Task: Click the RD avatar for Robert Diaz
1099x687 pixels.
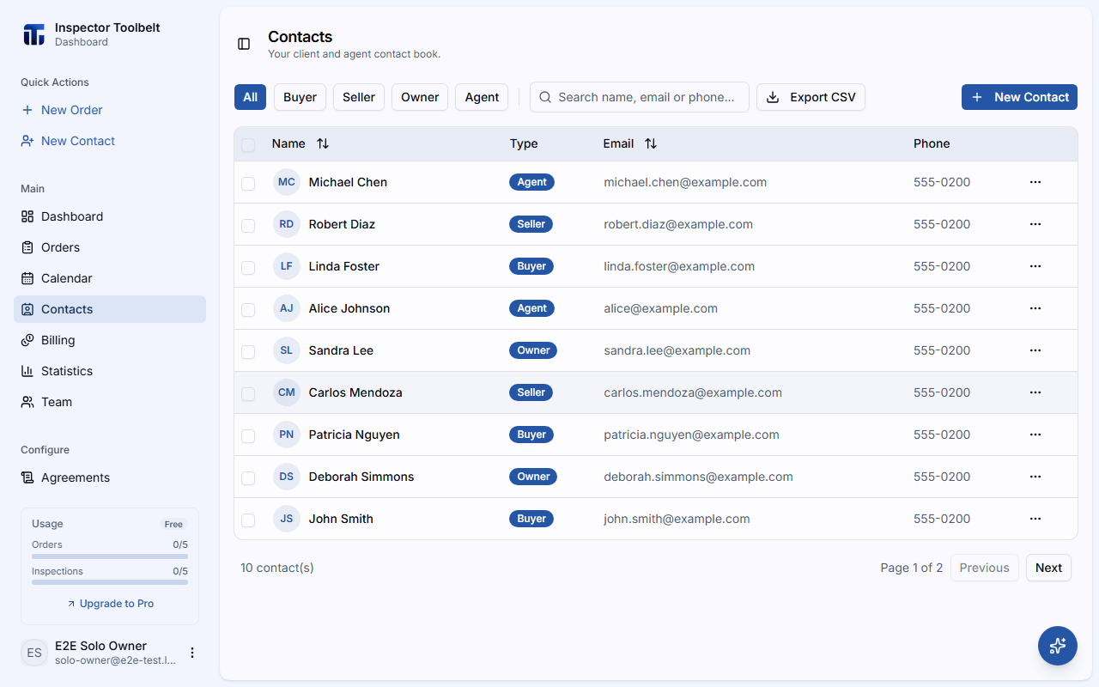Action: click(287, 224)
